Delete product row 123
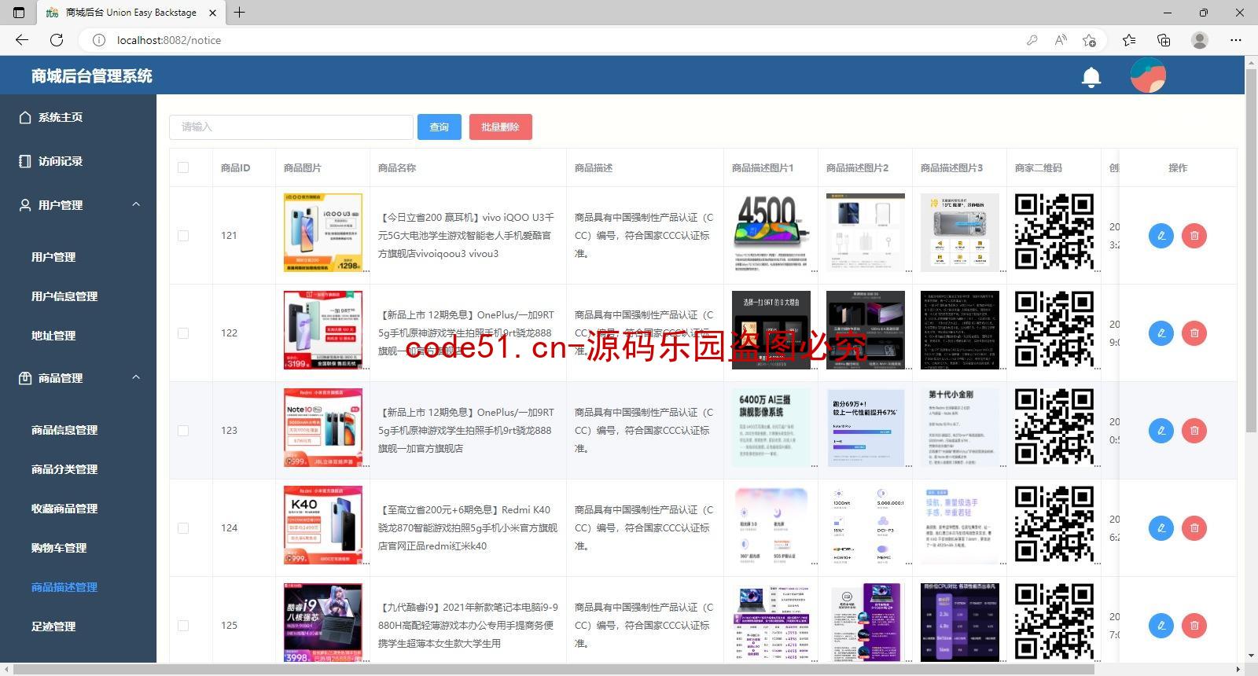Viewport: 1258px width, 676px height. click(x=1194, y=431)
